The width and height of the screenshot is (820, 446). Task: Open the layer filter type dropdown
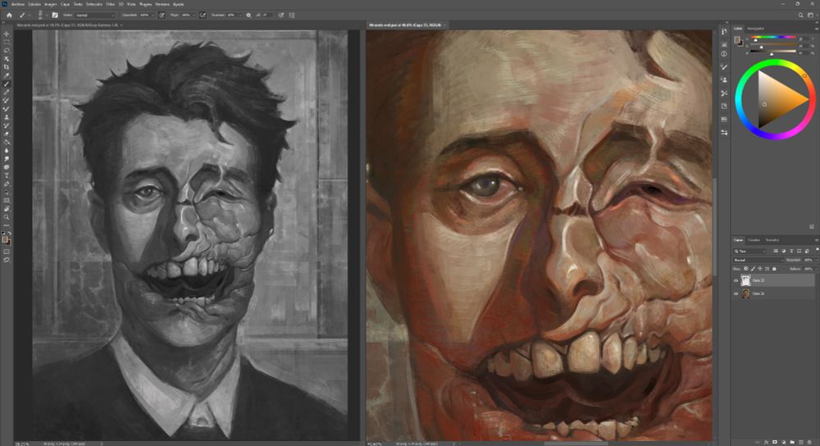click(750, 252)
